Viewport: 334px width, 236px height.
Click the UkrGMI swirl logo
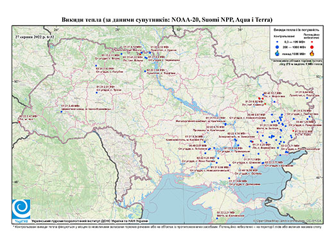(x=21, y=209)
